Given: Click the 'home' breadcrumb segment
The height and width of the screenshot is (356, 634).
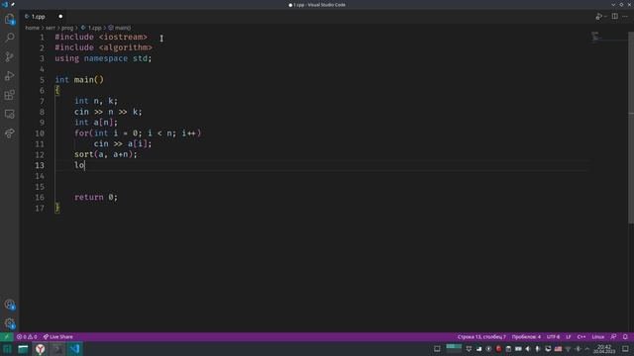Looking at the screenshot, I should (33, 28).
